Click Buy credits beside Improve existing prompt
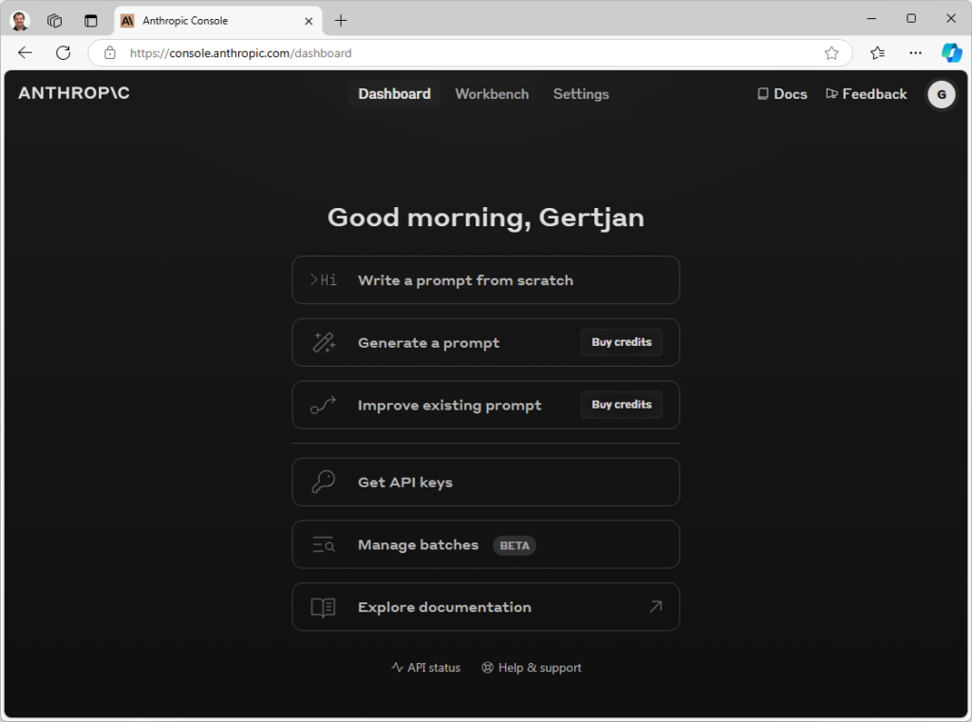The image size is (972, 722). point(622,405)
